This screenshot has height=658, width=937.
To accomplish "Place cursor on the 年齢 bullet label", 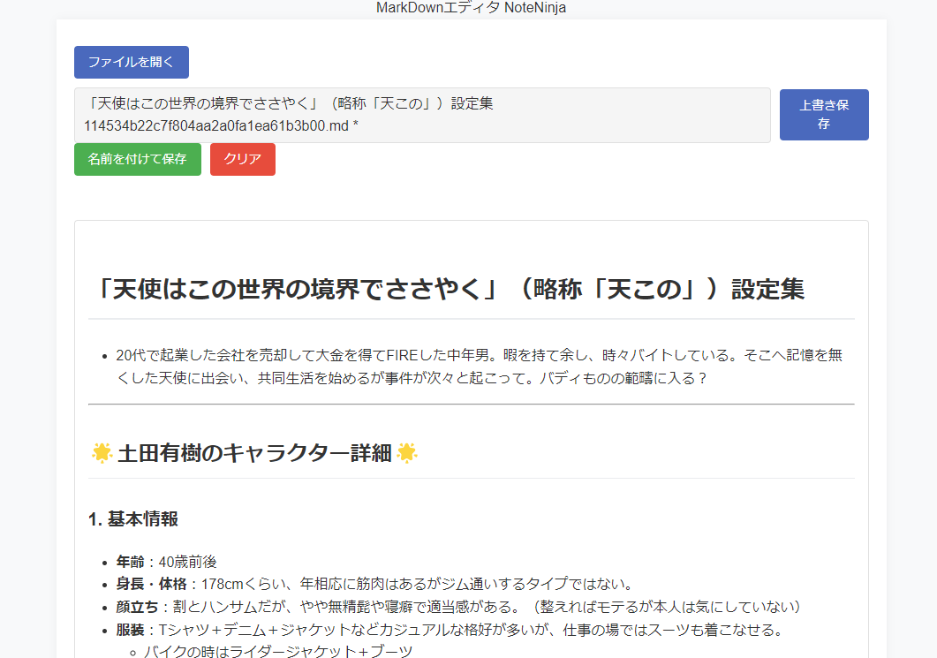I will (129, 562).
